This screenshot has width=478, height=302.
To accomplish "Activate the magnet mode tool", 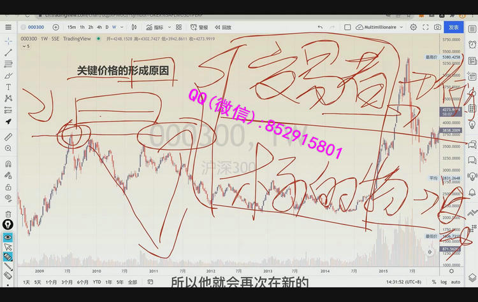I will tap(8, 163).
